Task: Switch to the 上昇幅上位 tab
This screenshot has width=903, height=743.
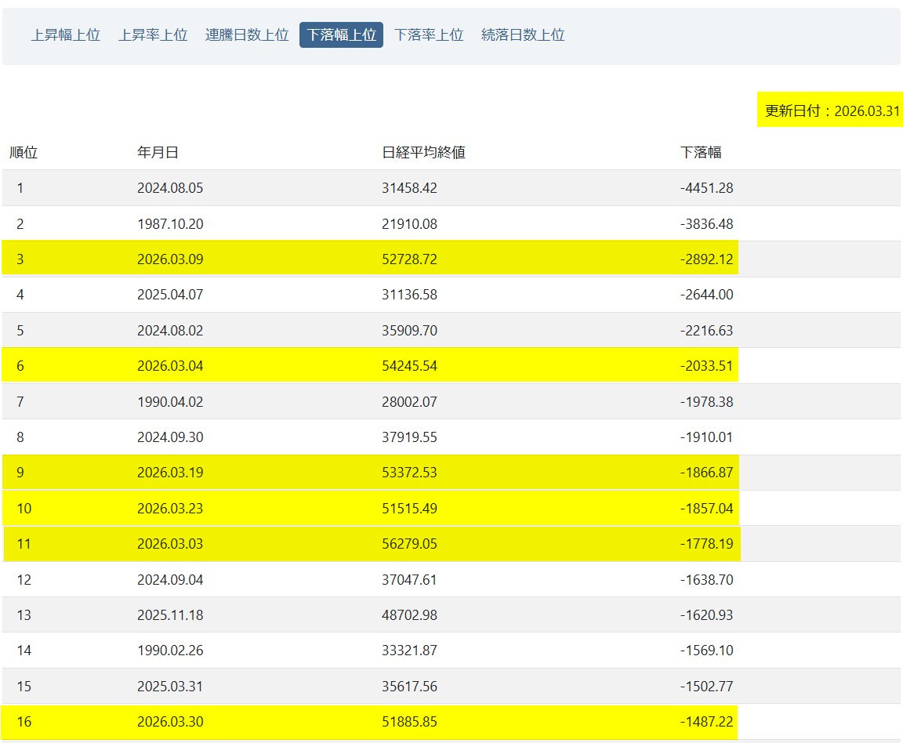Action: point(66,35)
